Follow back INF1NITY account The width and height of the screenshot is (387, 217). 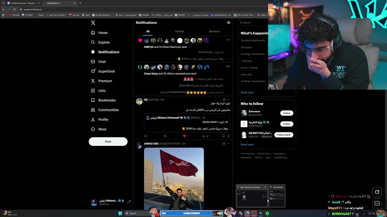pos(284,135)
